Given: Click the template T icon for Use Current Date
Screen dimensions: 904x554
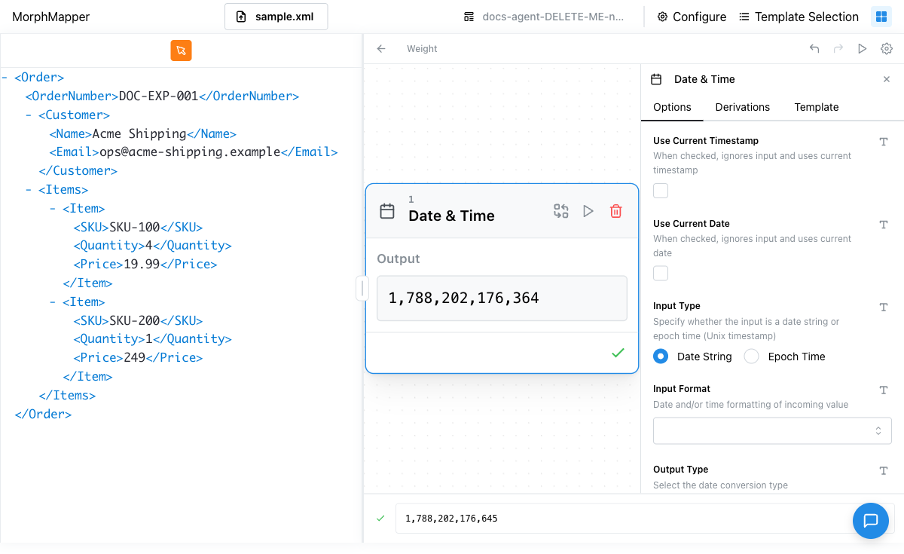Looking at the screenshot, I should 884,225.
